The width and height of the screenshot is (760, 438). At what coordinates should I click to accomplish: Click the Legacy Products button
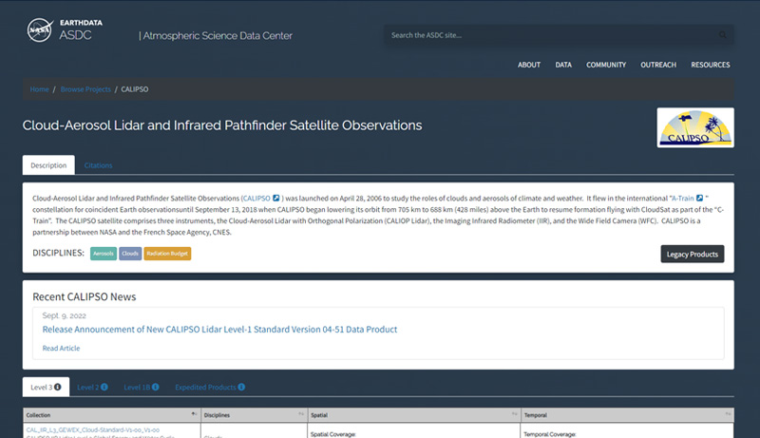pyautogui.click(x=693, y=254)
